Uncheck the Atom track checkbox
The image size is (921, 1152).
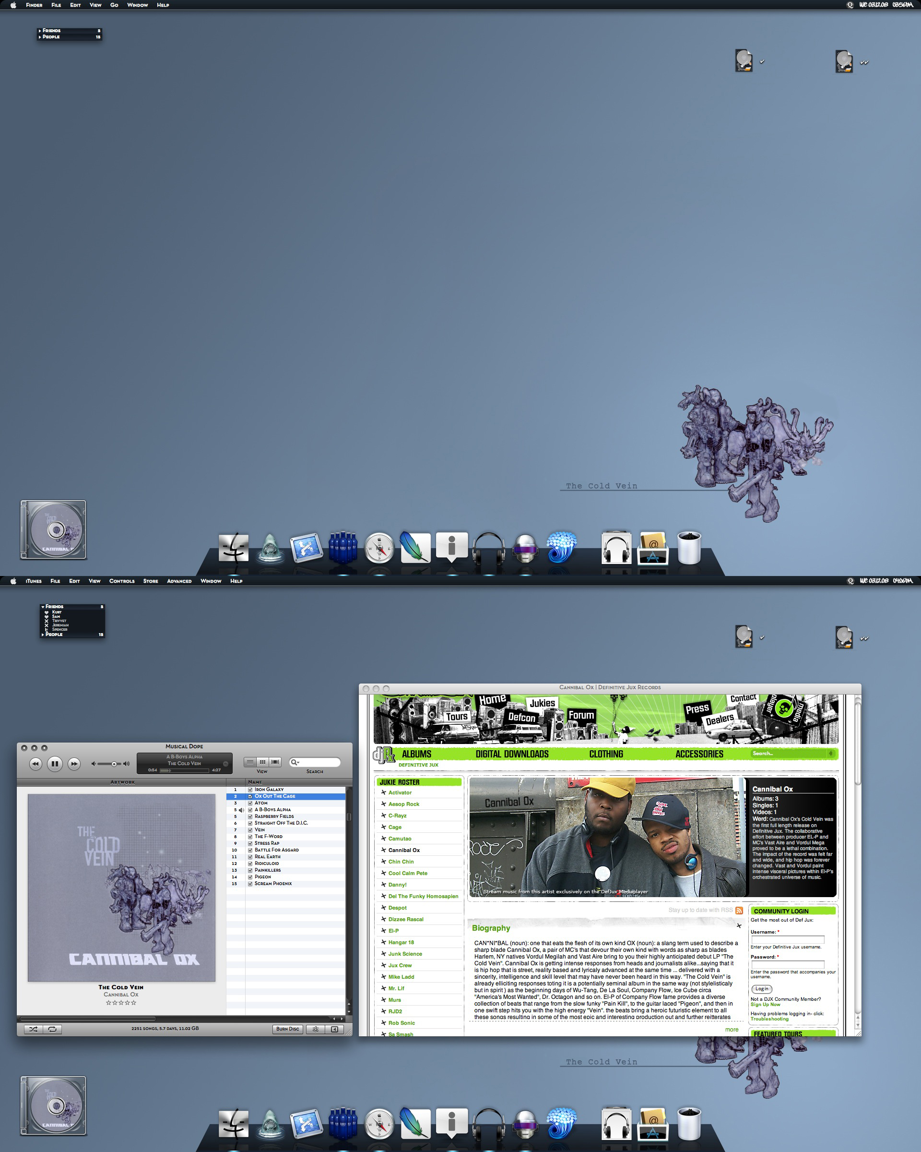250,803
